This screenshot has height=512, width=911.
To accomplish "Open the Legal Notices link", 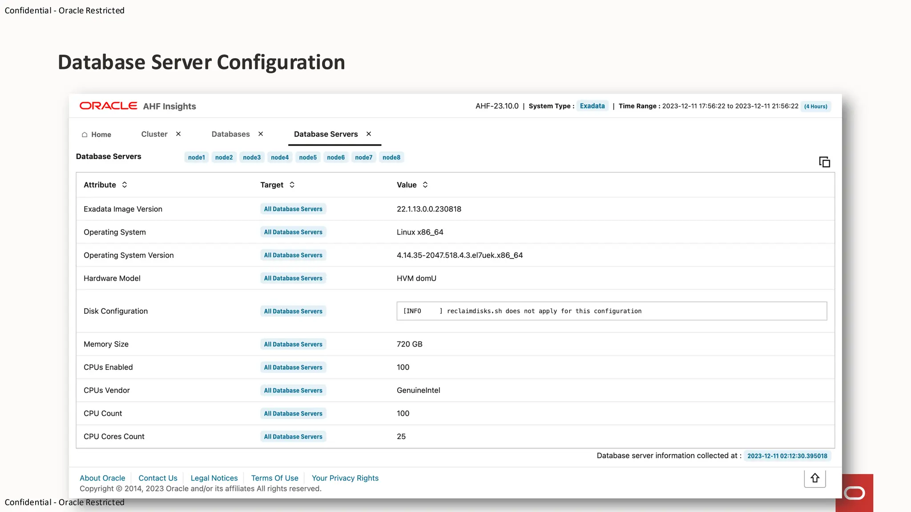I will pos(214,478).
